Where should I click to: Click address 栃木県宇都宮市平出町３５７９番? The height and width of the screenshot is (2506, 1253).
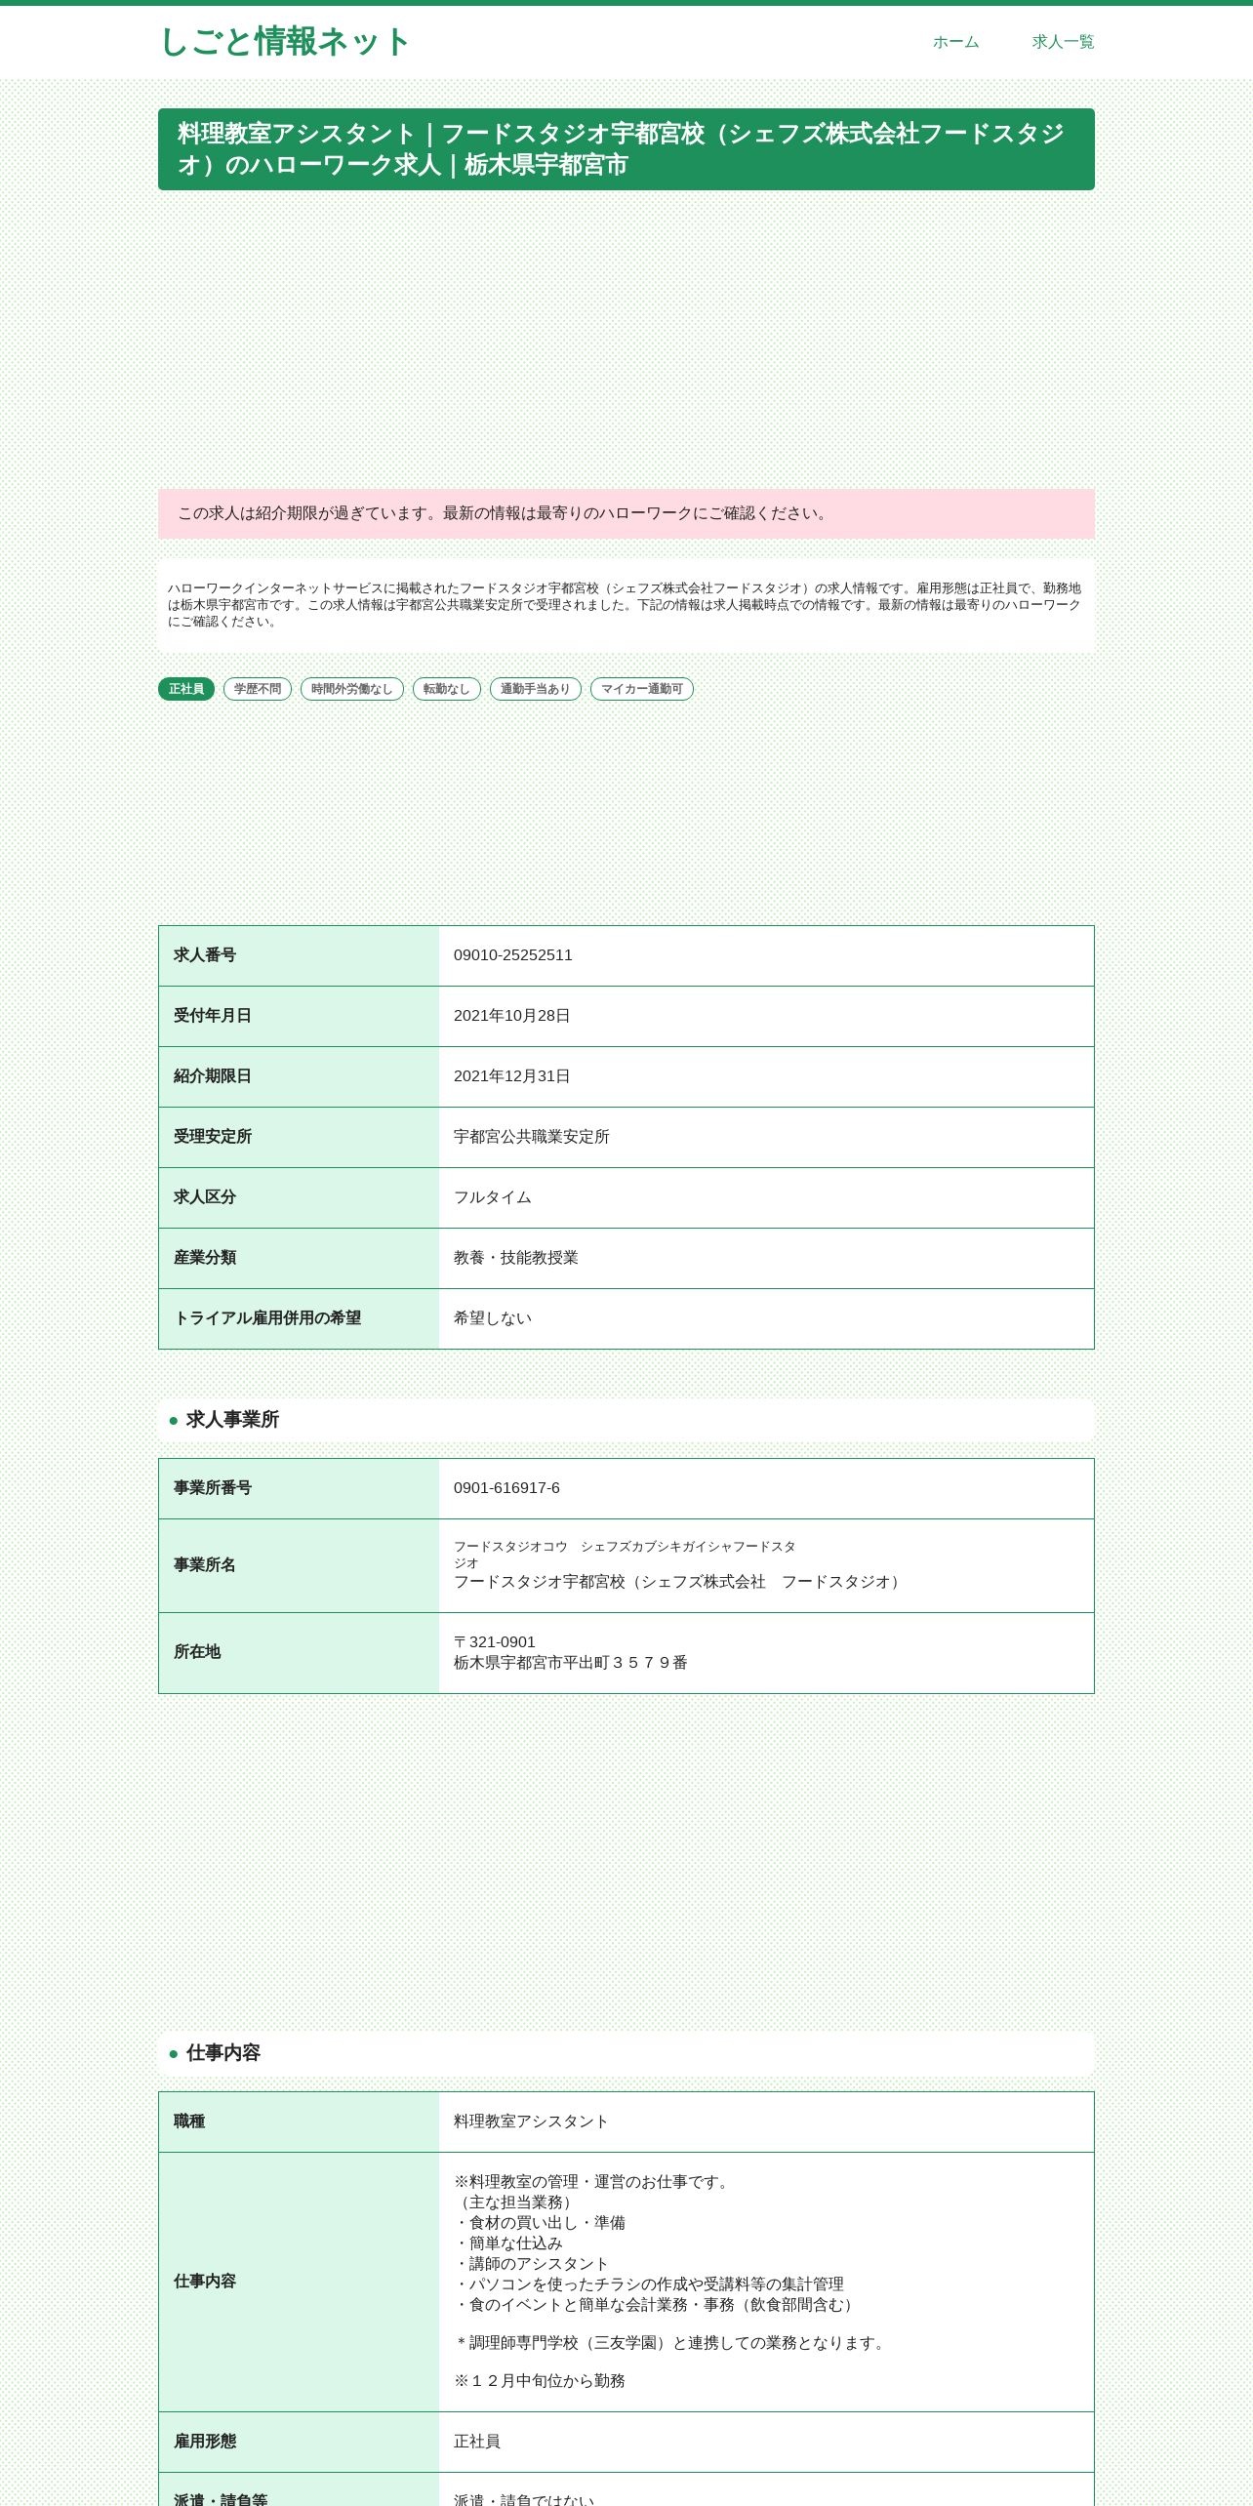[571, 1663]
